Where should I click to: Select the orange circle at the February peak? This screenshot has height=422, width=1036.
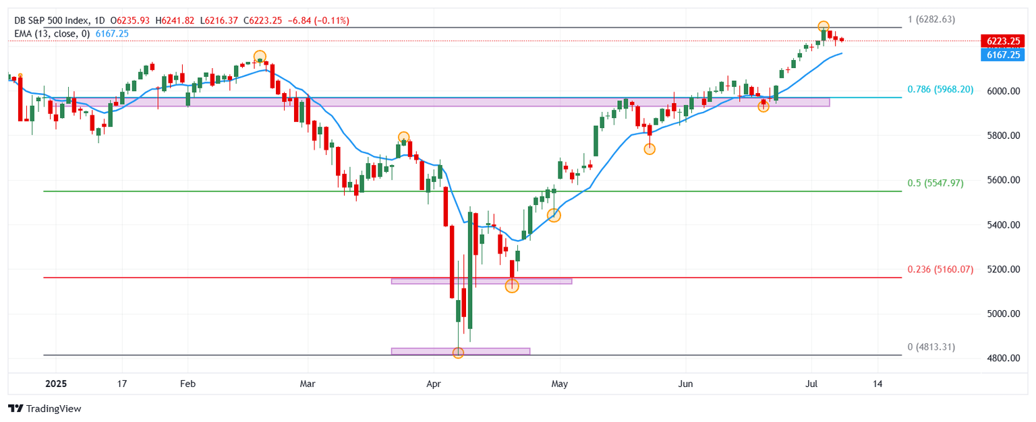[260, 57]
